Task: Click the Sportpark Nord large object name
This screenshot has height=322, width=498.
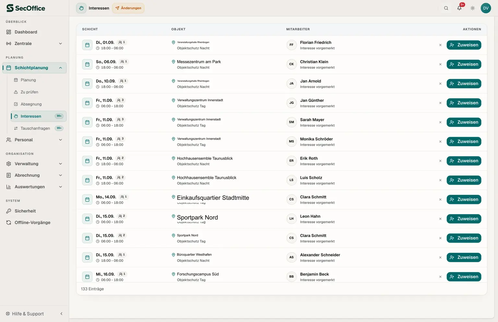Action: tap(197, 218)
